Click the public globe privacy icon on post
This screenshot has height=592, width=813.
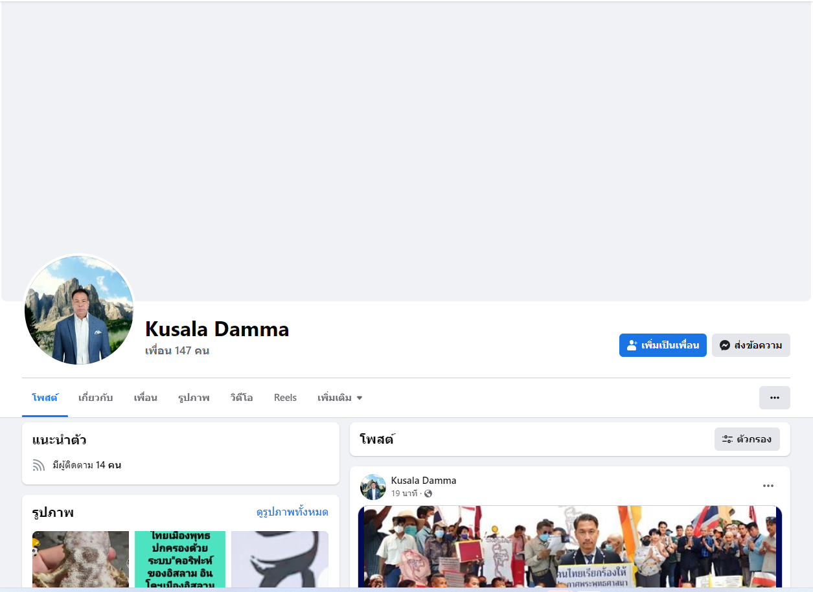coord(428,494)
